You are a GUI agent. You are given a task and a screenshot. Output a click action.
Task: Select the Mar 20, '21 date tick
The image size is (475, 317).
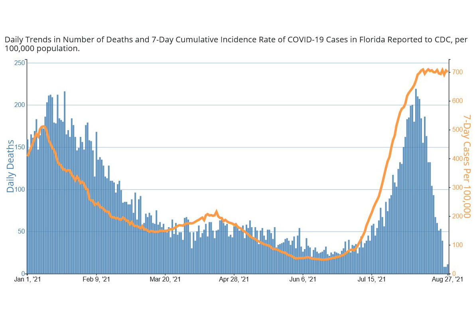coord(165,280)
